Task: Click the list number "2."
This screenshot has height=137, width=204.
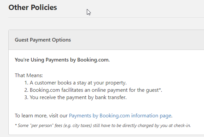Action: (x=26, y=90)
